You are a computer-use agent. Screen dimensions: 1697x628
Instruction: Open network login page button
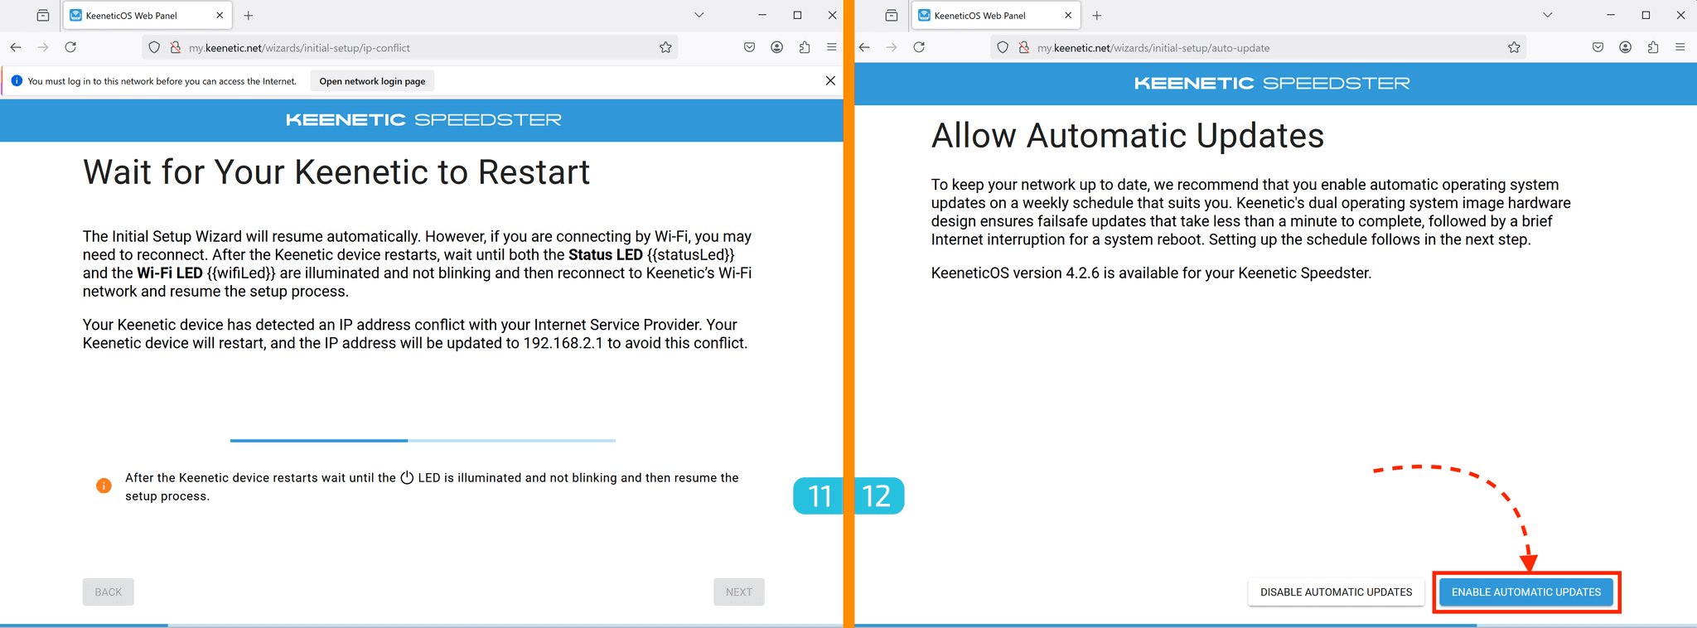point(372,81)
